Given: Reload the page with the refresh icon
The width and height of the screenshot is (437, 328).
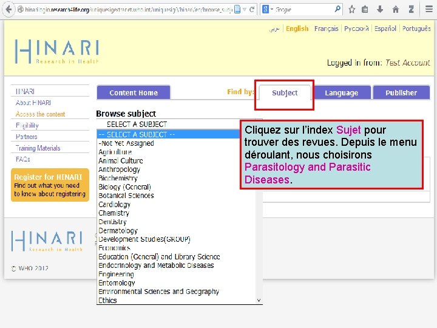Looking at the screenshot, I should 252,10.
